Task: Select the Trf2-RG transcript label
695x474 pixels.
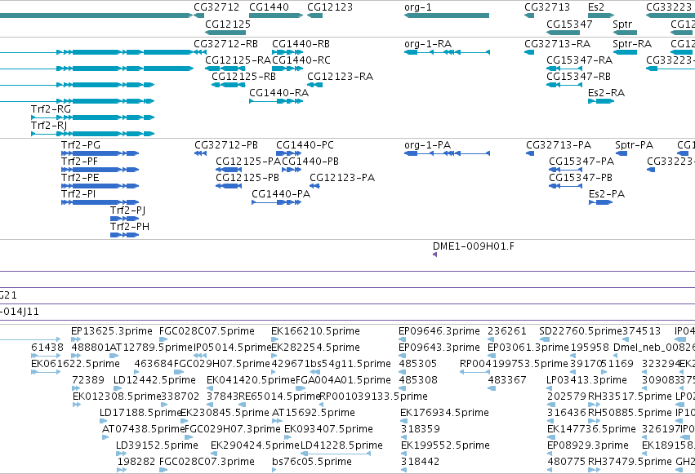Action: 51,109
